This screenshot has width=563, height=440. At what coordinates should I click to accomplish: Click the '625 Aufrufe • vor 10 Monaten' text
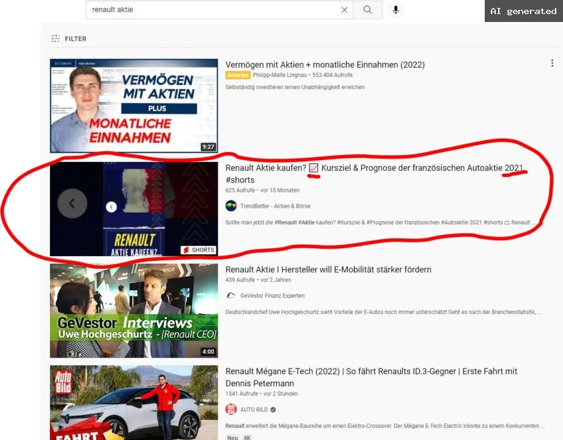point(262,190)
